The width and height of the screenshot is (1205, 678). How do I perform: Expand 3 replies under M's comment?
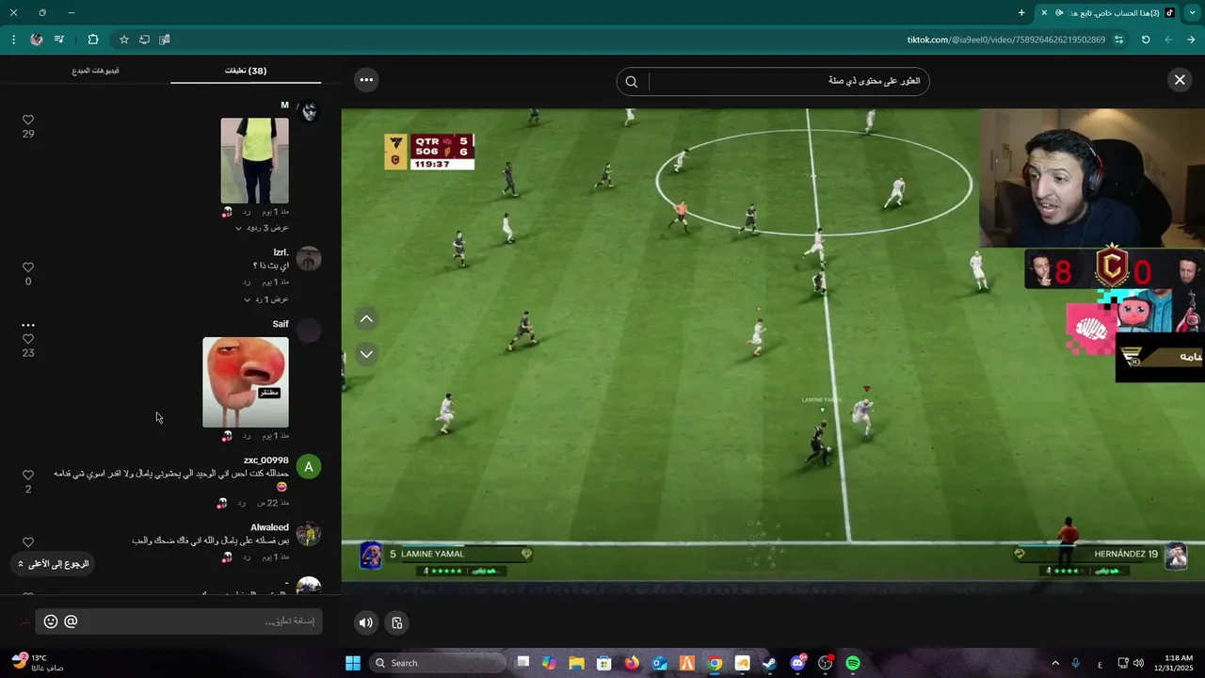pyautogui.click(x=262, y=228)
